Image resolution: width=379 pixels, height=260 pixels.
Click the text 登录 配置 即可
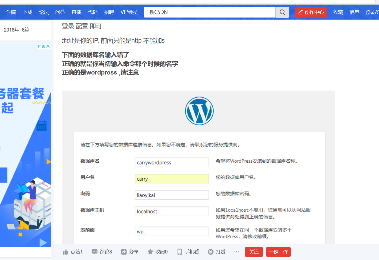point(82,26)
